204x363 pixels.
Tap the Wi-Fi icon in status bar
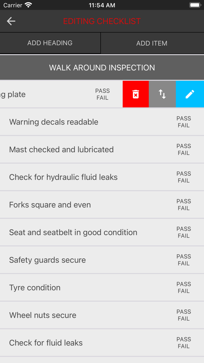(x=28, y=5)
